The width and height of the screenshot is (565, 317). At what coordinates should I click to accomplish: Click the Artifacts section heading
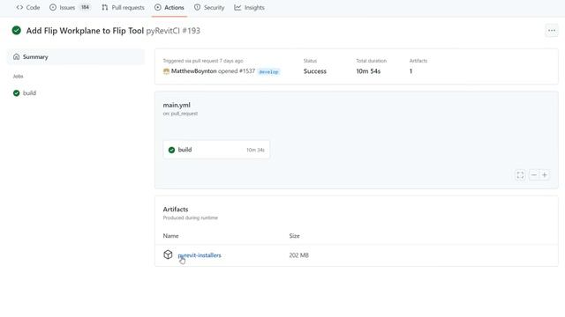pos(176,210)
